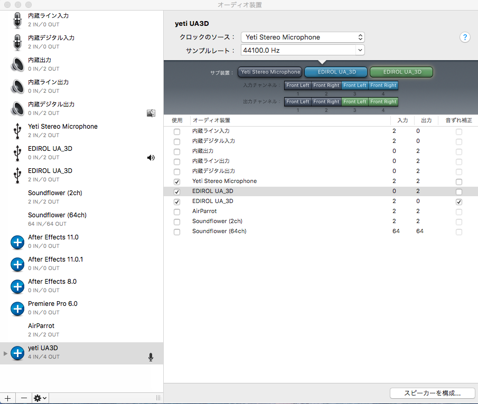The height and width of the screenshot is (404, 478).
Task: Open the gear action menu
Action: [40, 398]
